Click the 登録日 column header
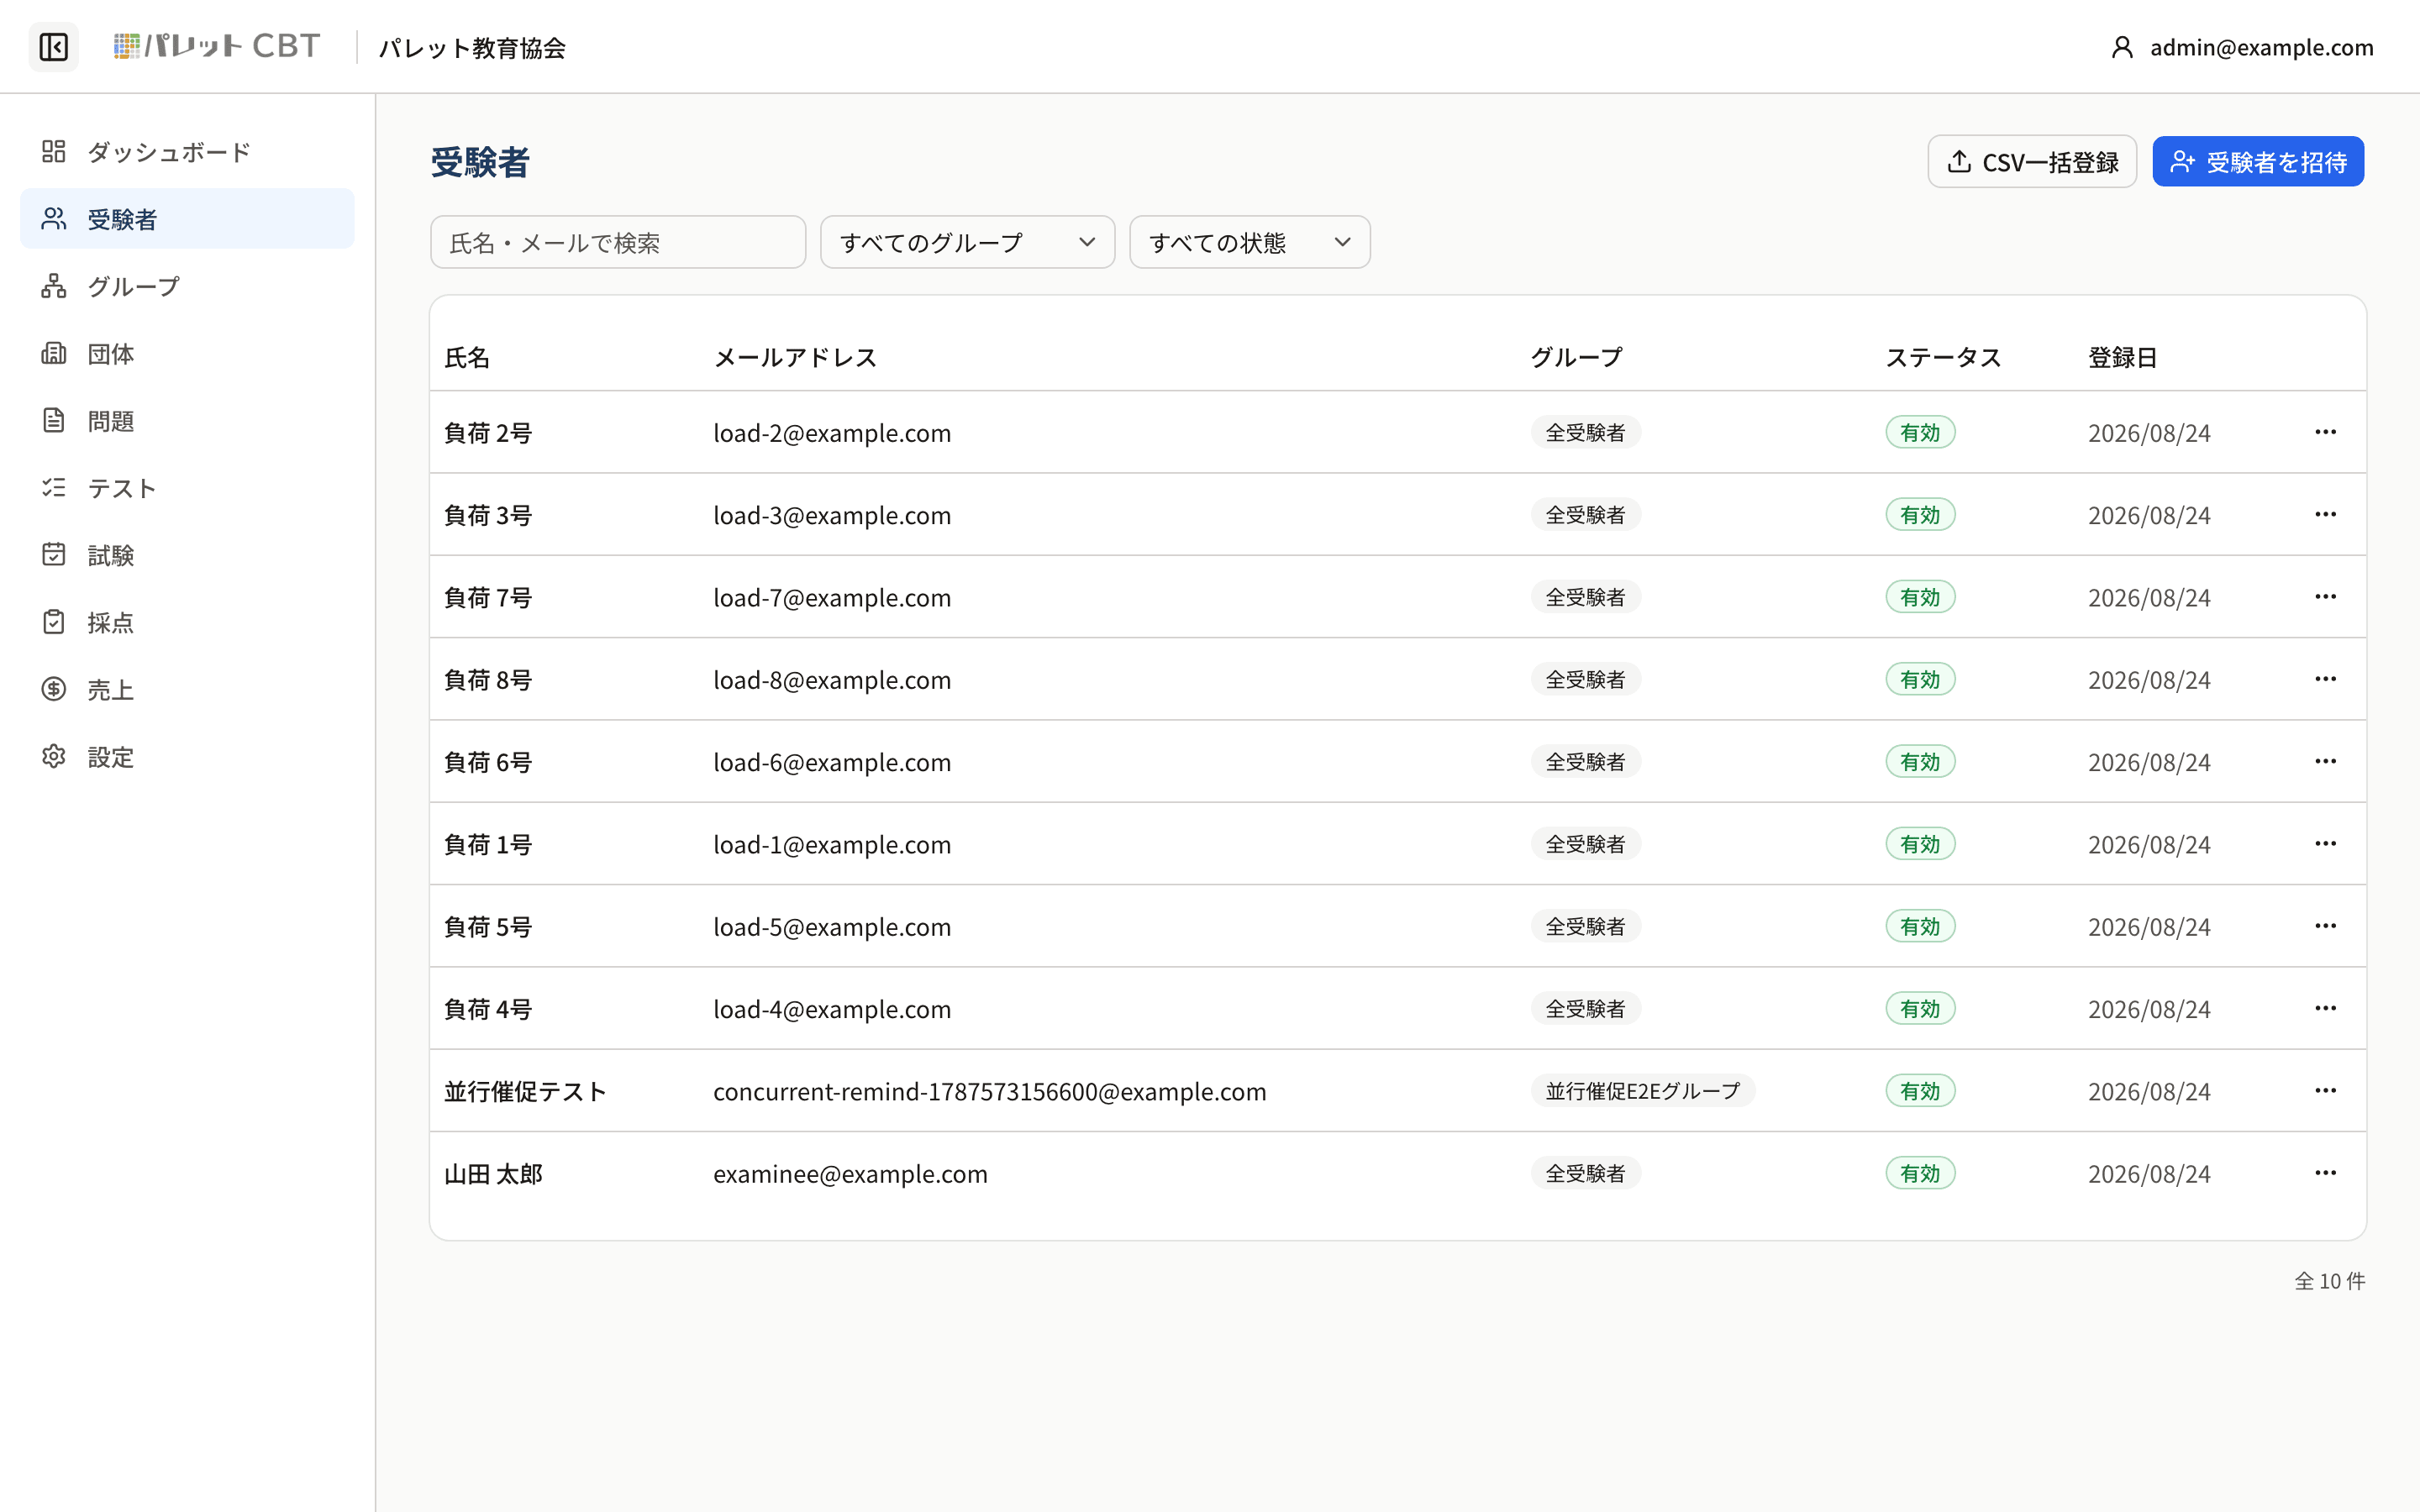The width and height of the screenshot is (2420, 1512). (2122, 357)
